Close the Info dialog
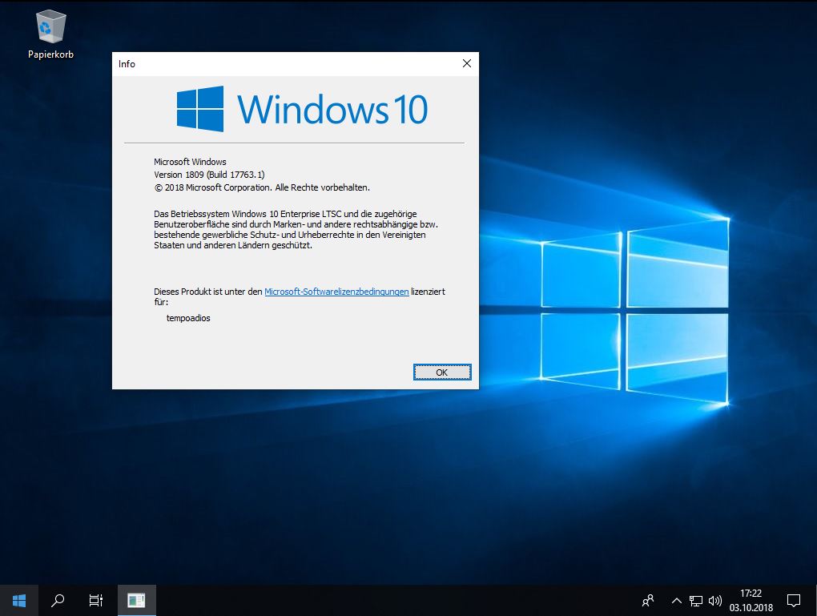 (467, 63)
